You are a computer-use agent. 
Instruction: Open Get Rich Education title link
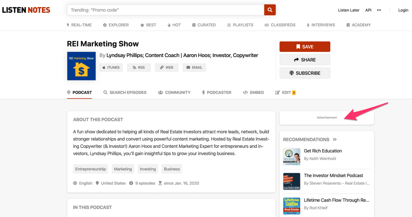click(x=323, y=151)
